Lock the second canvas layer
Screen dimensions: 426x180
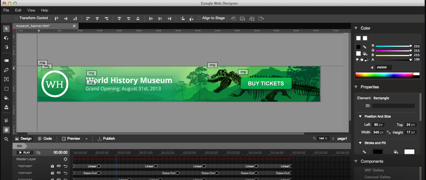click(x=53, y=173)
